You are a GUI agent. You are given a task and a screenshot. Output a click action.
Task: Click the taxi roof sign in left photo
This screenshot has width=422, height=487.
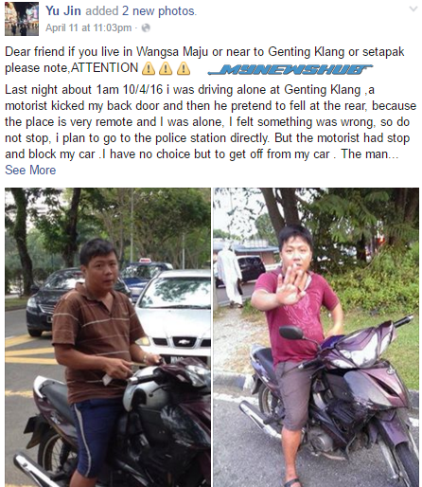tap(145, 260)
